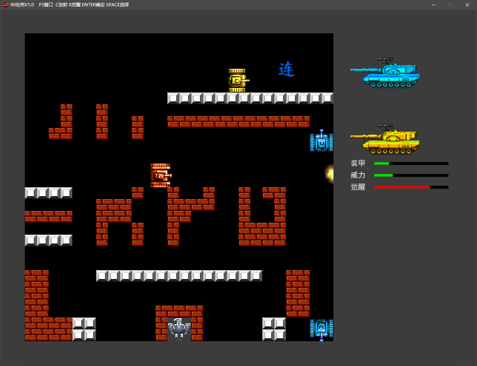Click the steel block left of the eagle base
The height and width of the screenshot is (366, 477).
coord(84,329)
